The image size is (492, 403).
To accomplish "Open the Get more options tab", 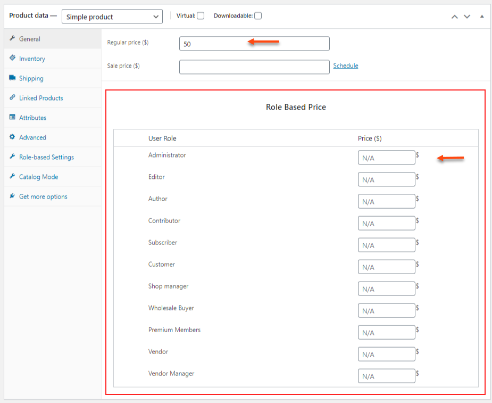I will point(53,196).
